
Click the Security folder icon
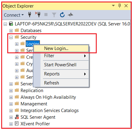pyautogui.click(x=17, y=37)
